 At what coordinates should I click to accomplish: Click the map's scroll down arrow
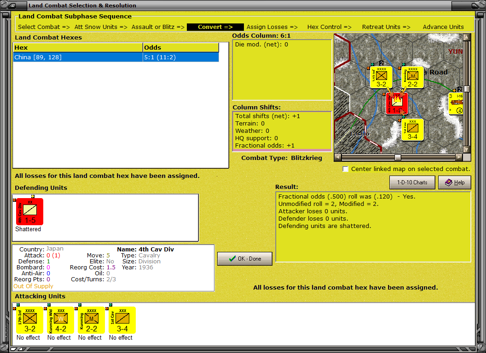click(x=467, y=149)
